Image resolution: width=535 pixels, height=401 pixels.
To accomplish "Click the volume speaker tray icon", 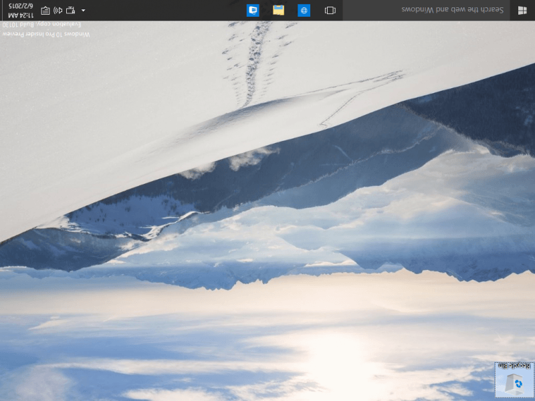I will click(58, 10).
